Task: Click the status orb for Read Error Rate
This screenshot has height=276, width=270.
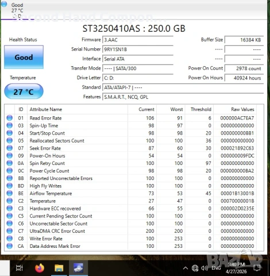Action: click(x=9, y=118)
